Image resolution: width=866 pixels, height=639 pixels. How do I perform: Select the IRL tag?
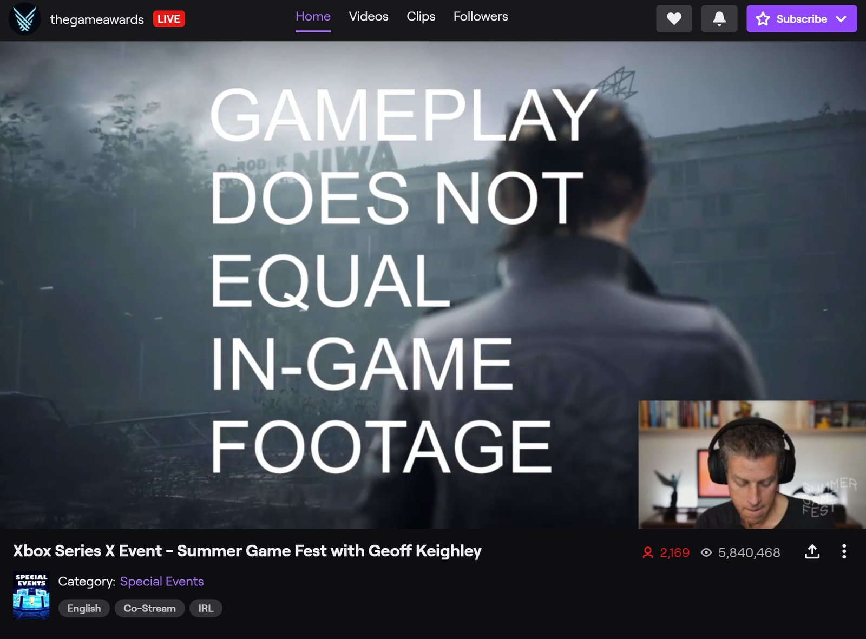click(x=206, y=608)
